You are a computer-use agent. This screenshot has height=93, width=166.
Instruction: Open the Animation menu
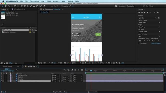point(56,1)
